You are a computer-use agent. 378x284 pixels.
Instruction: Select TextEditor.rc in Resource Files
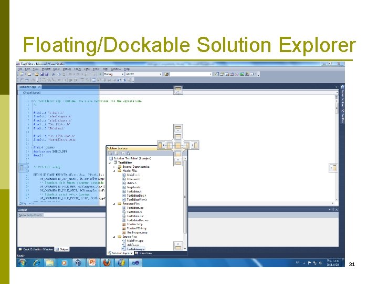pos(132,212)
